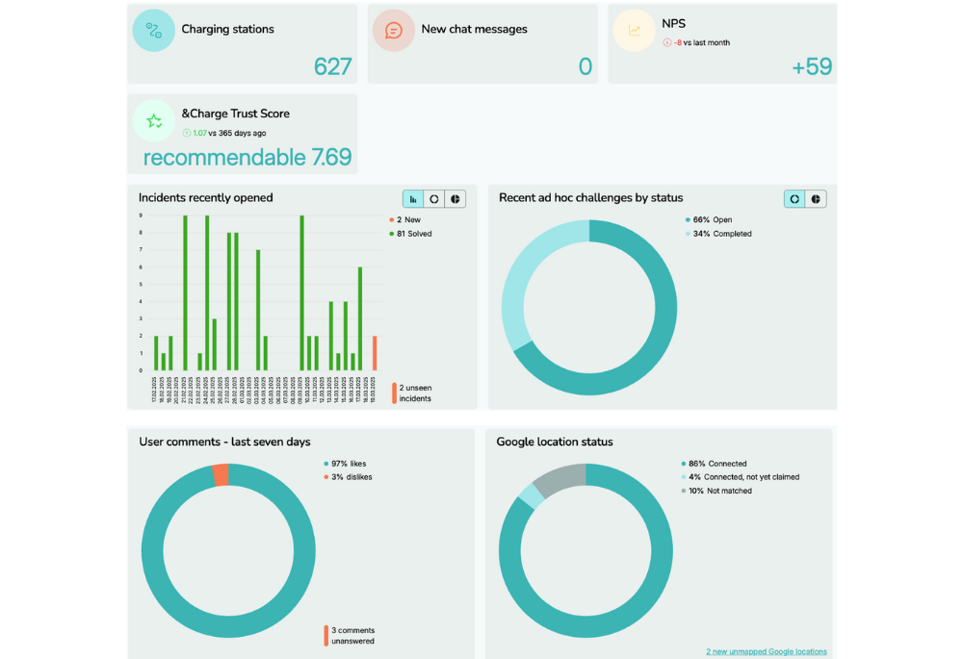This screenshot has height=659, width=963.
Task: Toggle the '86% Connected' legend entry
Action: click(714, 464)
